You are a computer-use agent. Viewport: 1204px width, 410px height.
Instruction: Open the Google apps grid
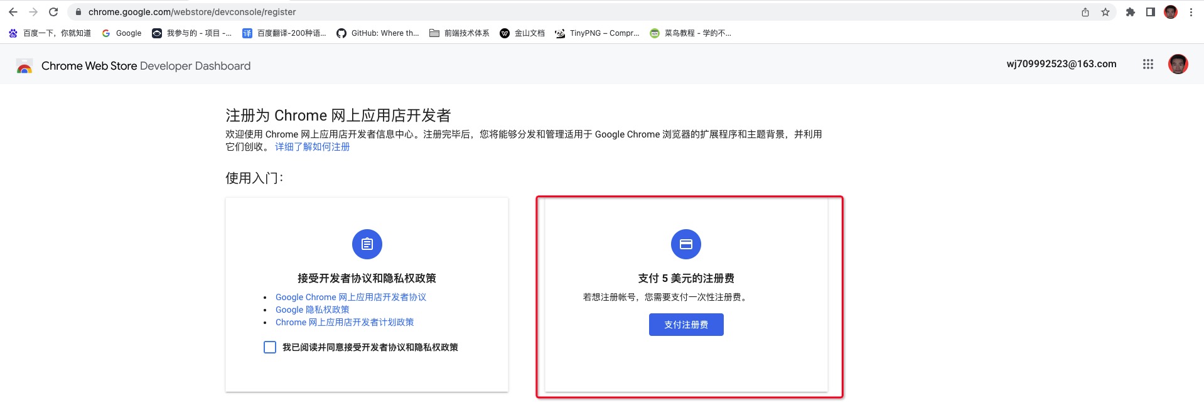click(1148, 64)
